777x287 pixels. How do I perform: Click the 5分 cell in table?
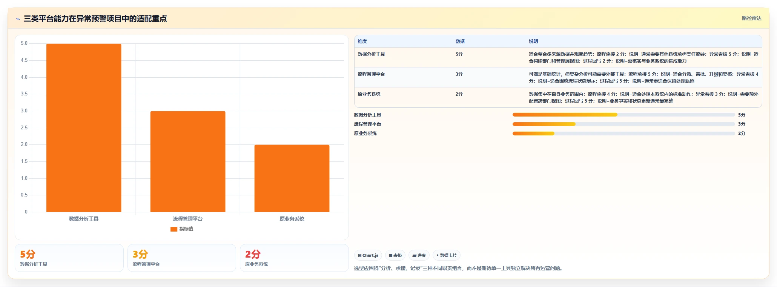click(x=459, y=54)
